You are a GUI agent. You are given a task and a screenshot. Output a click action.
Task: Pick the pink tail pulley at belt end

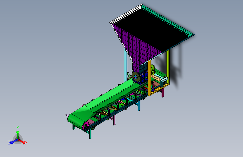pos(85,126)
